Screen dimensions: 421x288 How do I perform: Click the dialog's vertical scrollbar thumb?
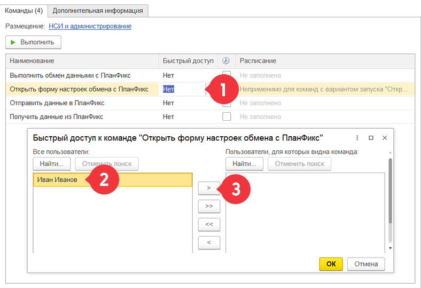coord(391,191)
